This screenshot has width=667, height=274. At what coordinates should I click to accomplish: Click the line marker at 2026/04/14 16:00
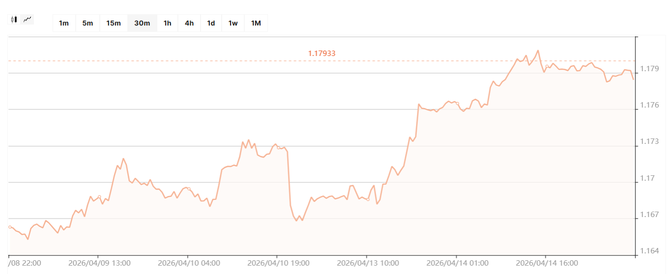[x=547, y=66]
